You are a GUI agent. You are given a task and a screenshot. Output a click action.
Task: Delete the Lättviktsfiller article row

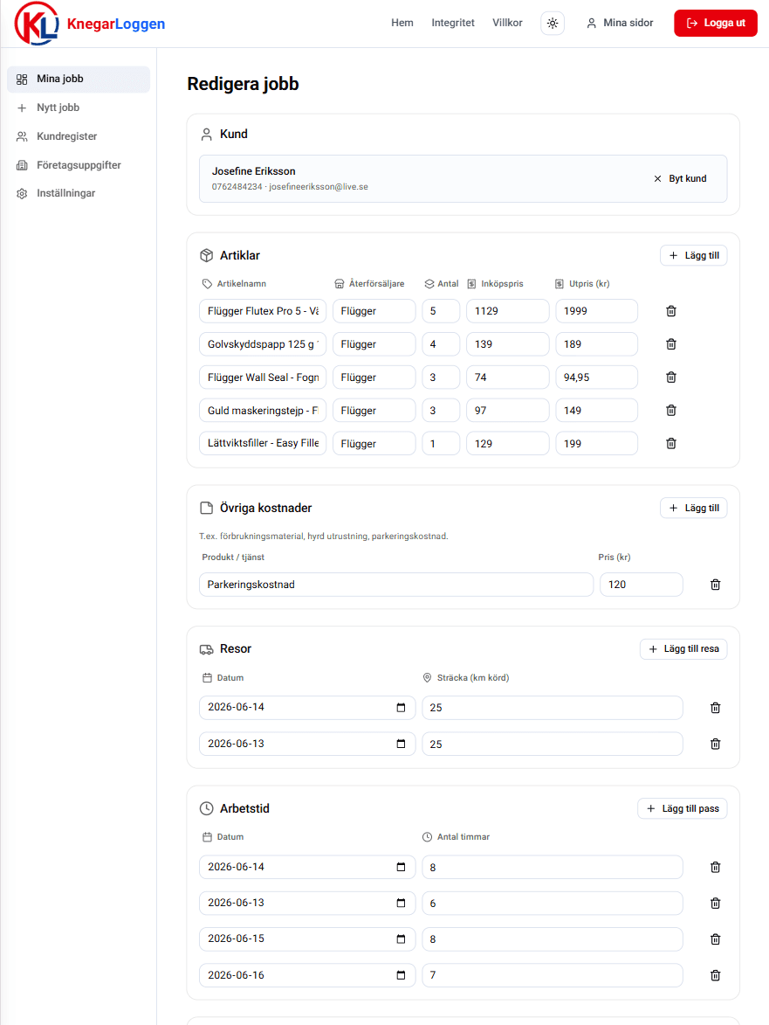coord(670,443)
